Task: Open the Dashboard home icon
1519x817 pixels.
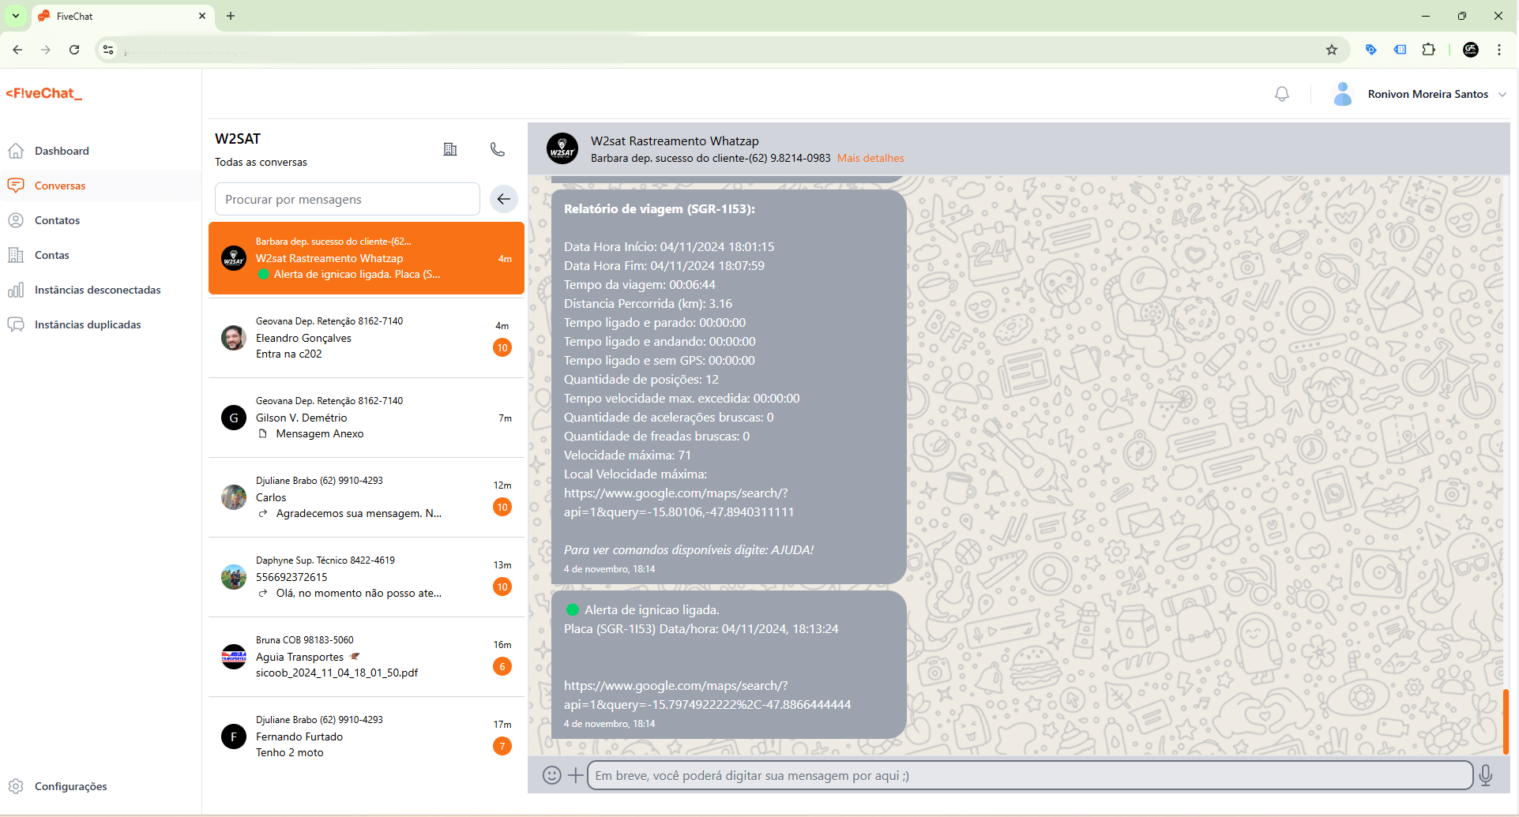Action: pyautogui.click(x=16, y=151)
